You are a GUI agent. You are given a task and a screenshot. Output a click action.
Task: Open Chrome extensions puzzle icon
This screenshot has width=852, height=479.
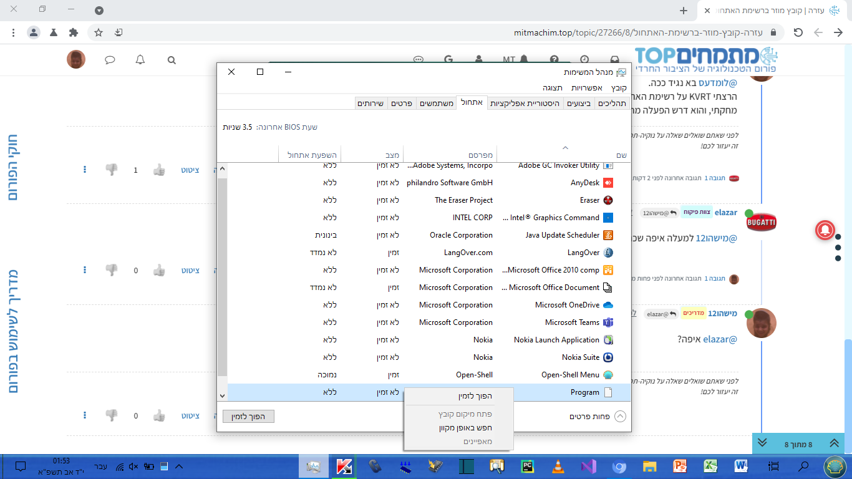(74, 32)
